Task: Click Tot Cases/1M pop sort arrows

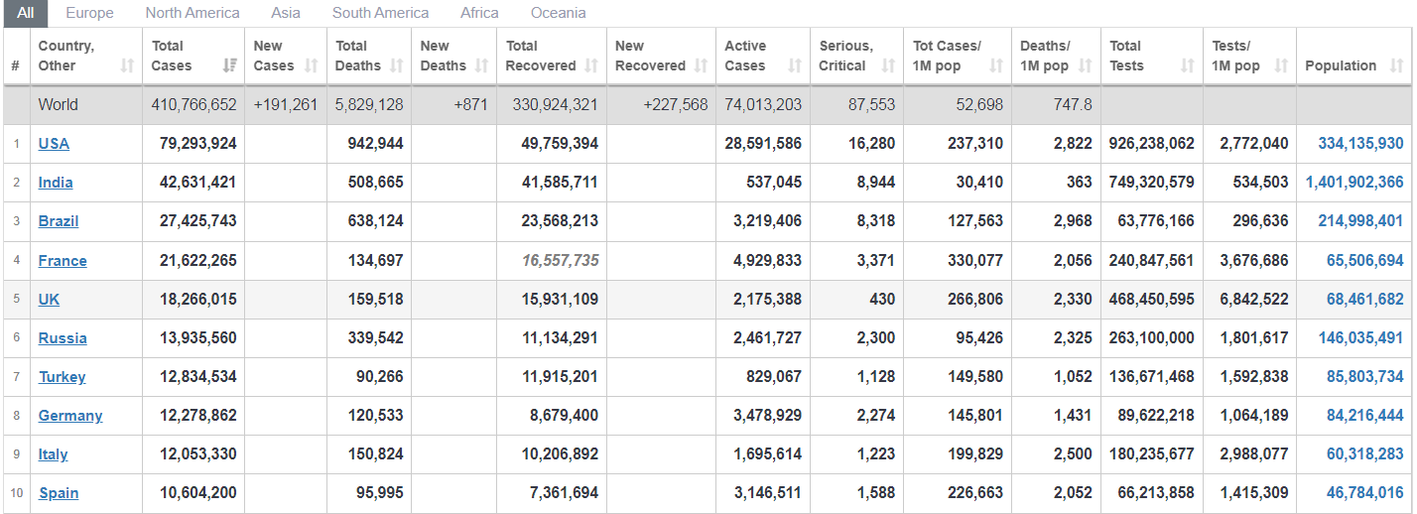Action: pyautogui.click(x=996, y=65)
